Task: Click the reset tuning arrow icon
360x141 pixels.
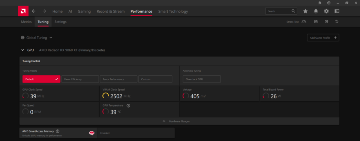Action: pos(337,22)
